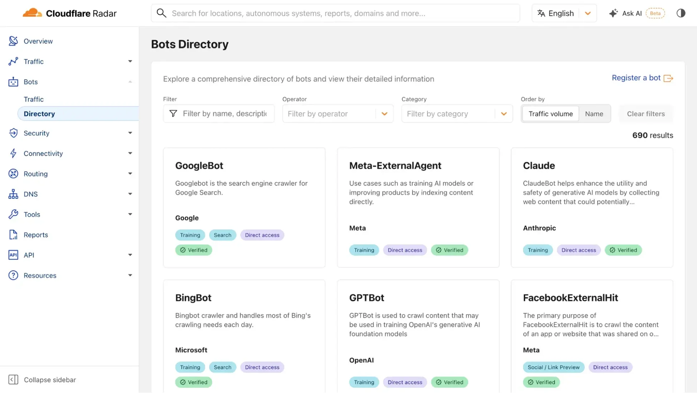
Task: Click the Routing icon
Action: point(13,174)
